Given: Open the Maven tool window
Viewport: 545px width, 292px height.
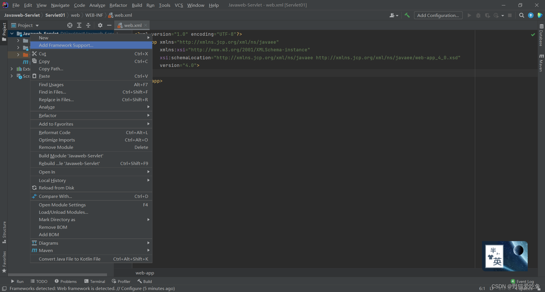Looking at the screenshot, I should pyautogui.click(x=541, y=63).
